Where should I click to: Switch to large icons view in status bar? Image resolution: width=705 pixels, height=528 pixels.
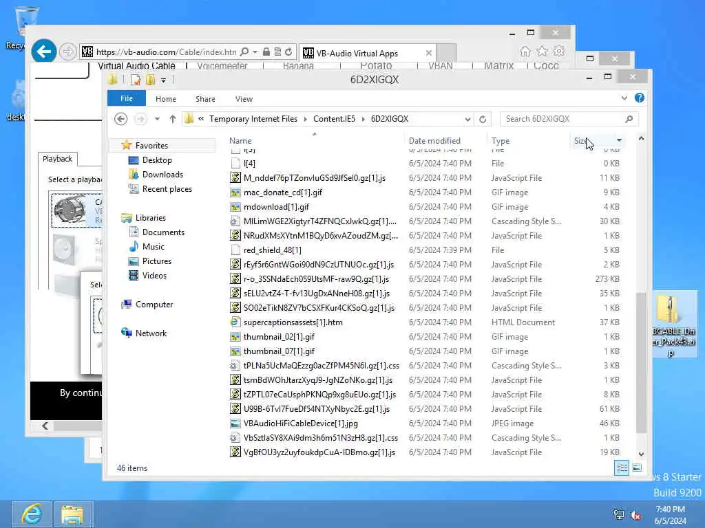coord(637,467)
